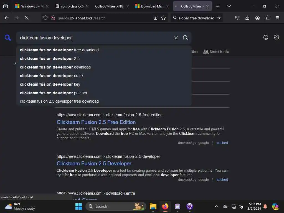Close the active CollabVM SearXNG tab

pyautogui.click(x=207, y=6)
